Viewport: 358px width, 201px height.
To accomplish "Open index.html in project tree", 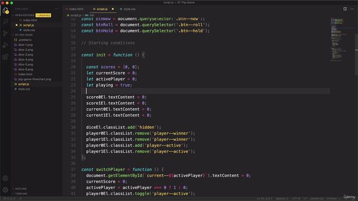I will point(25,74).
